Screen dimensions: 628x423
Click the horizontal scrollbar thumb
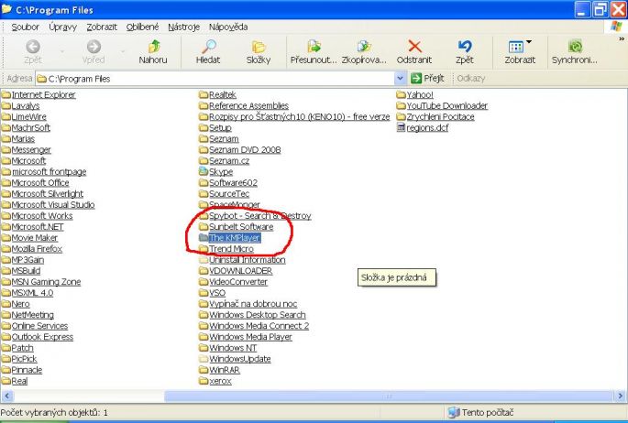(389, 396)
